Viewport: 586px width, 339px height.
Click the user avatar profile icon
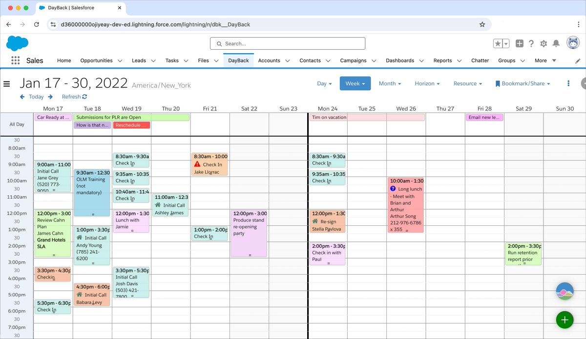[x=573, y=43]
